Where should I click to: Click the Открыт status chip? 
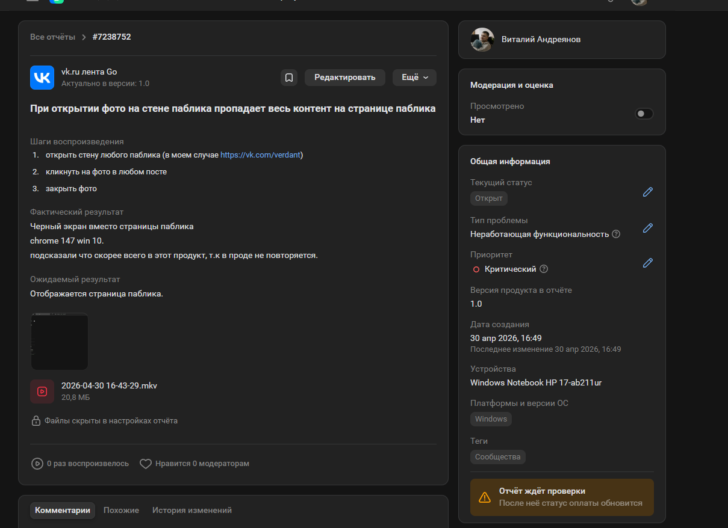click(489, 198)
